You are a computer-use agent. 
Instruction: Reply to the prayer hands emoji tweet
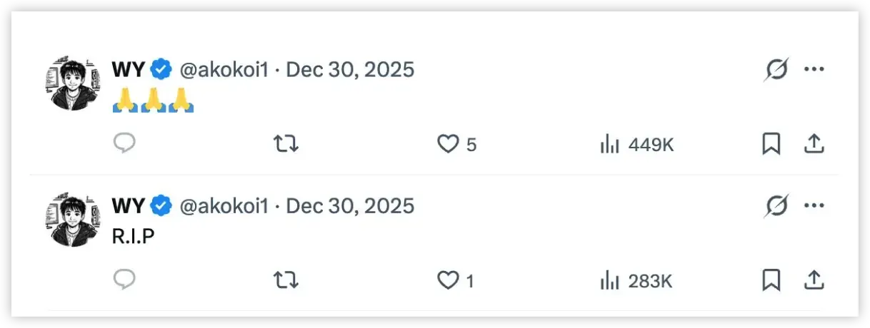pyautogui.click(x=124, y=144)
